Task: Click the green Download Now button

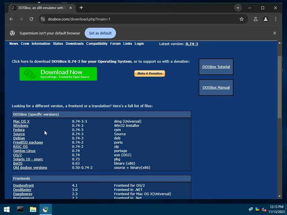Action: coord(58,74)
